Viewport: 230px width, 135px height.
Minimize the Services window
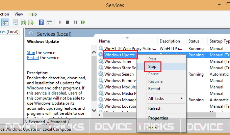(x=219, y=5)
